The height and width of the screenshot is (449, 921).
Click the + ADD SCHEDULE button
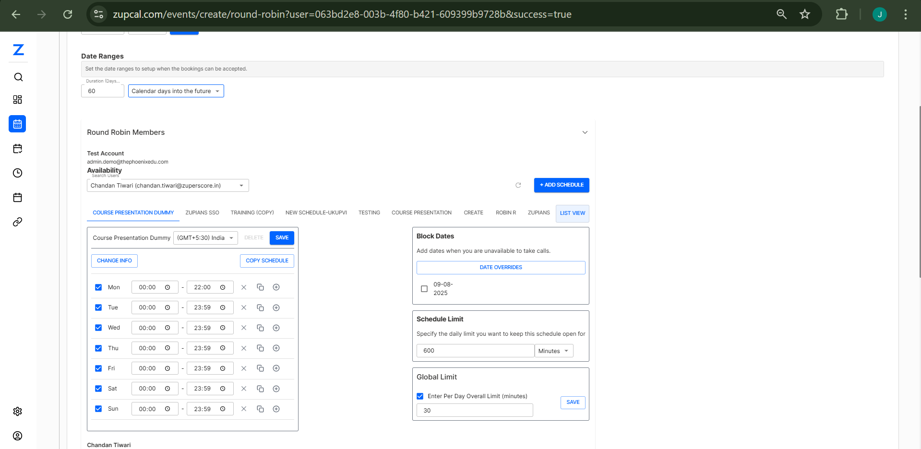coord(562,185)
